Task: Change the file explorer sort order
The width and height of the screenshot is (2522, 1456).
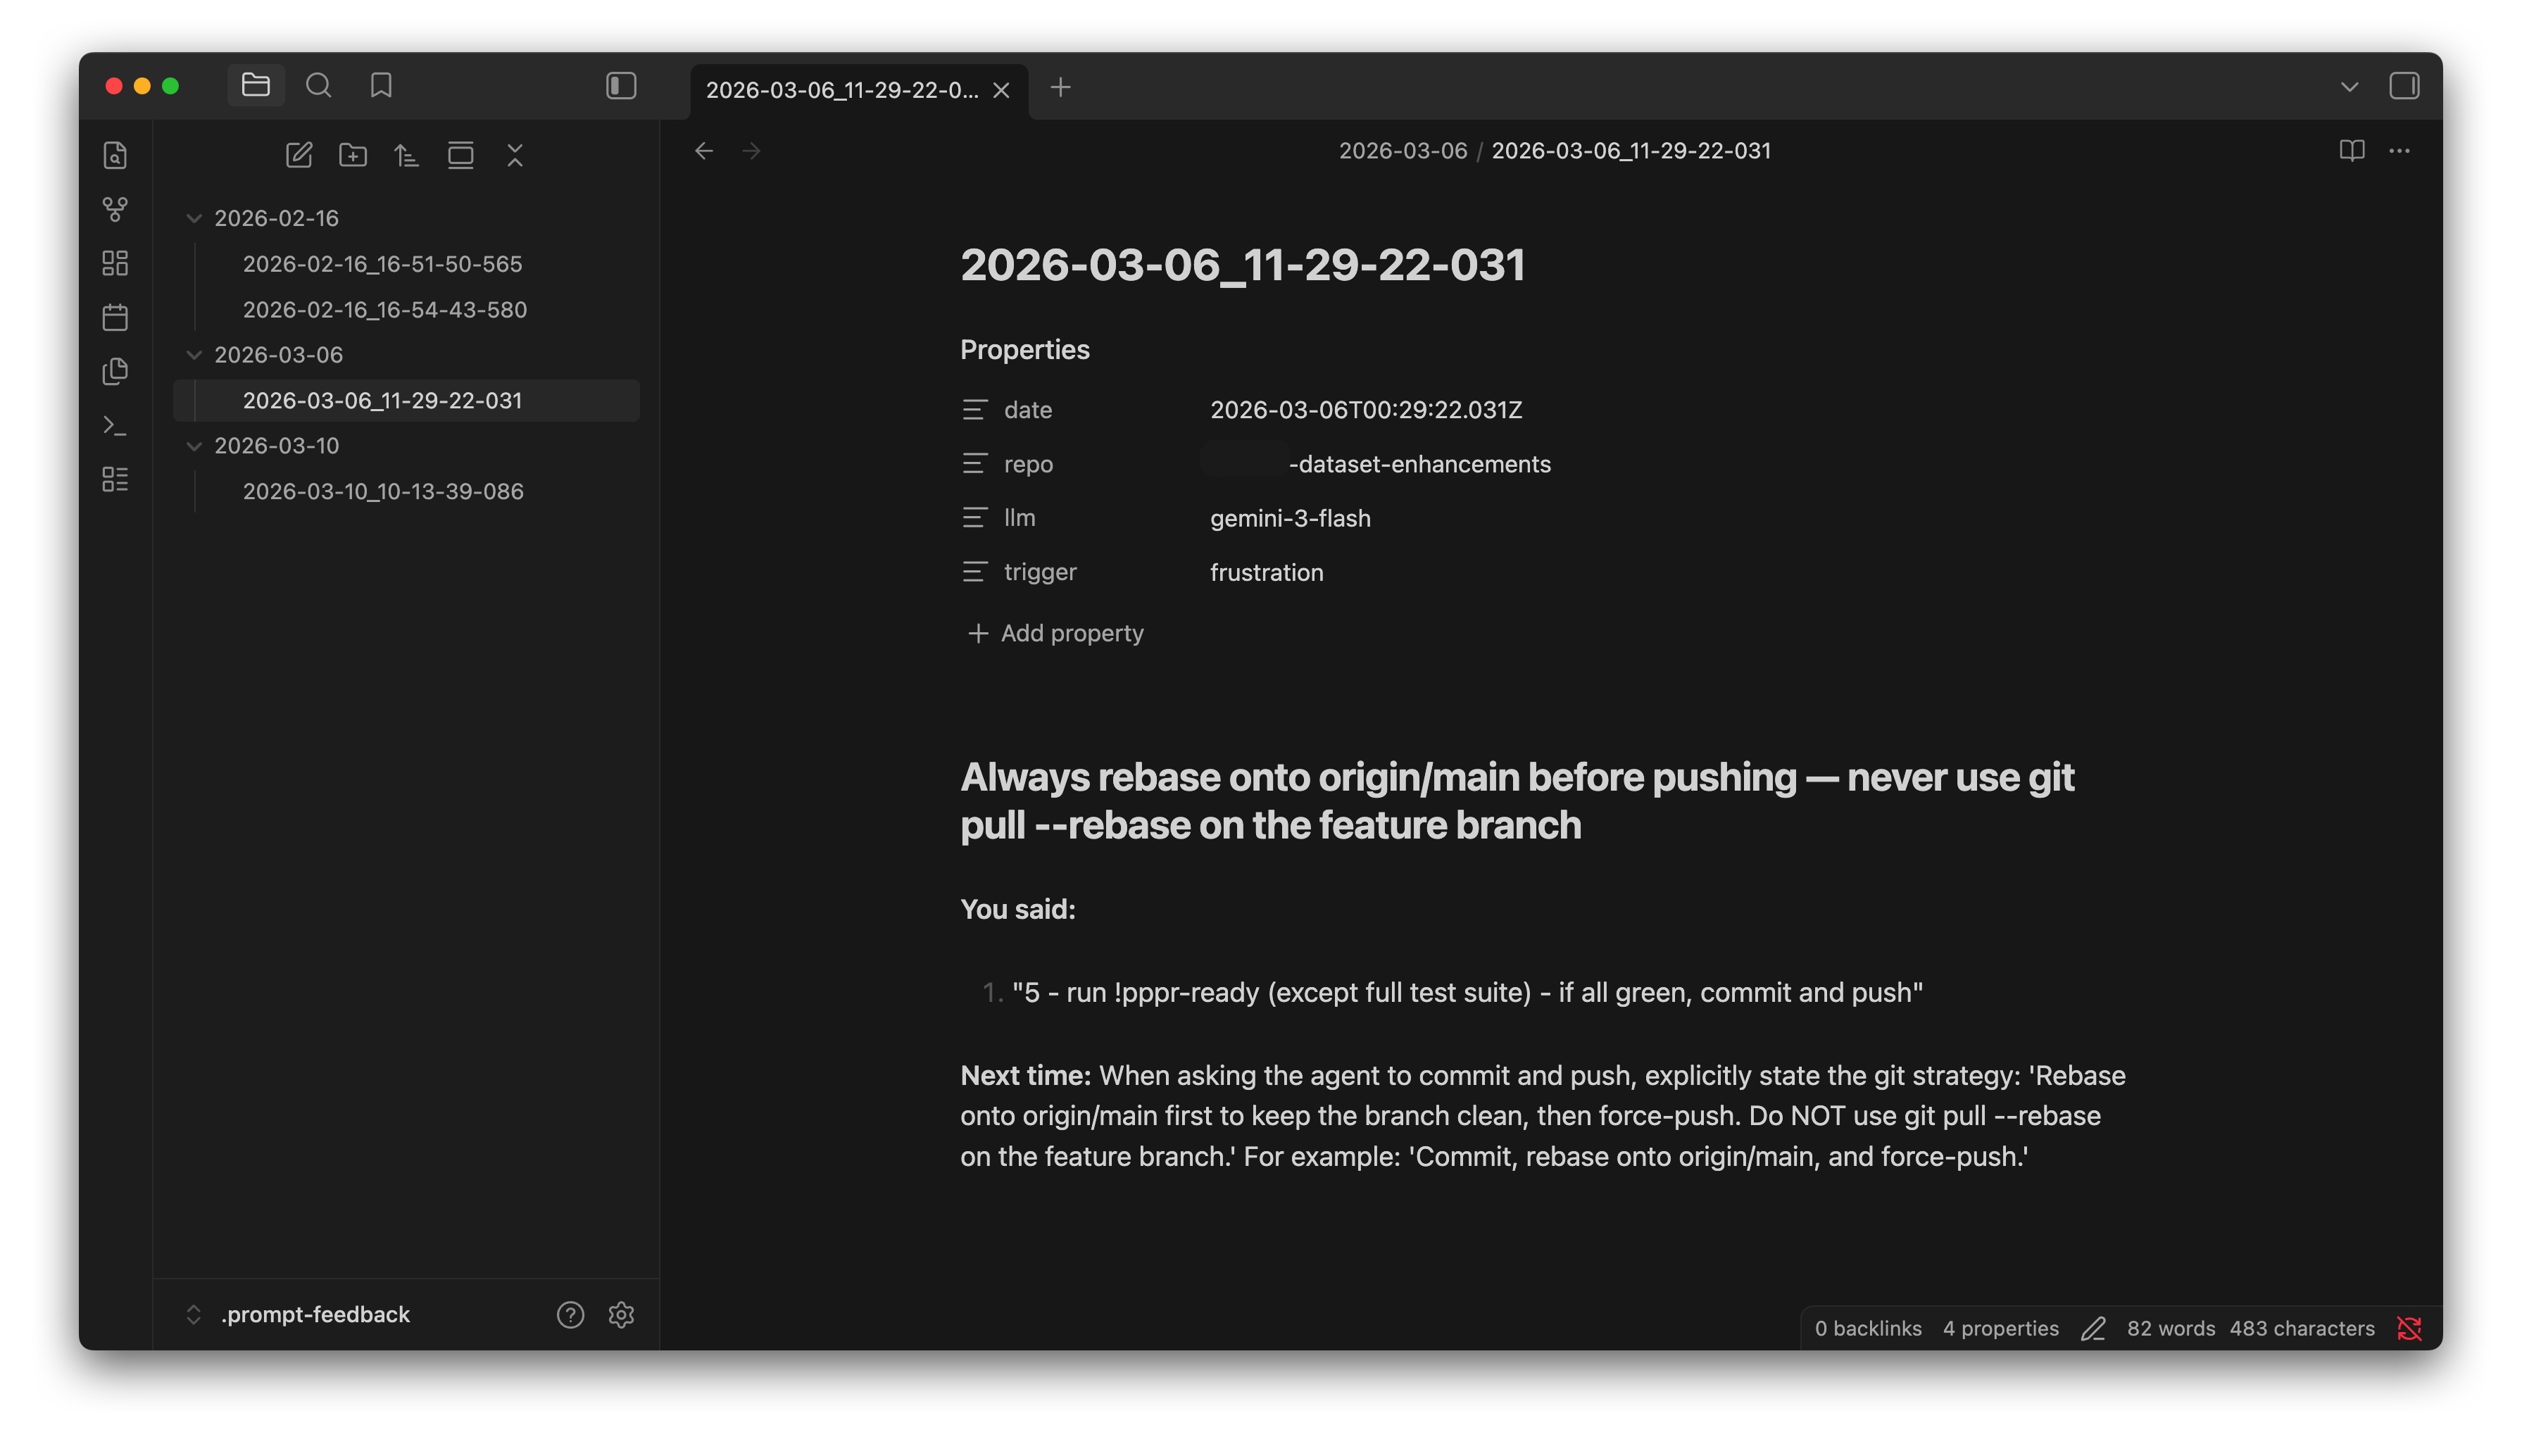Action: [x=406, y=155]
